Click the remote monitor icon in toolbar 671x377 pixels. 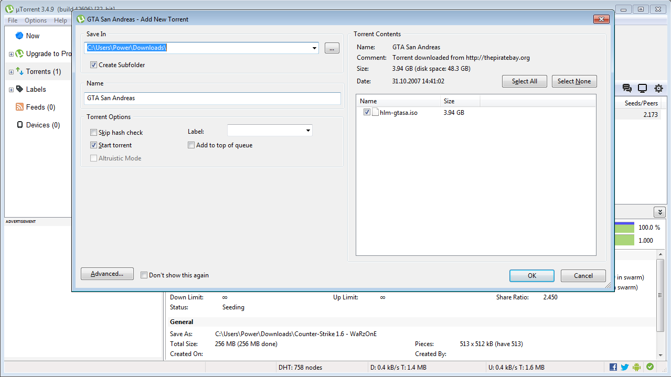[x=642, y=89]
